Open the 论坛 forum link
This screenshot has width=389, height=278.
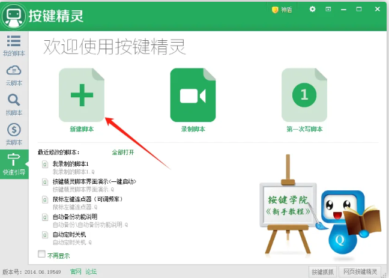tap(91, 272)
